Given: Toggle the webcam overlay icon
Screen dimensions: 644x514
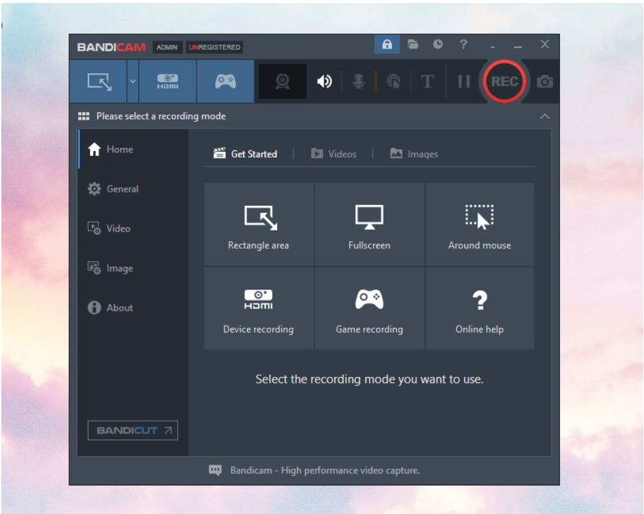Looking at the screenshot, I should pos(282,81).
